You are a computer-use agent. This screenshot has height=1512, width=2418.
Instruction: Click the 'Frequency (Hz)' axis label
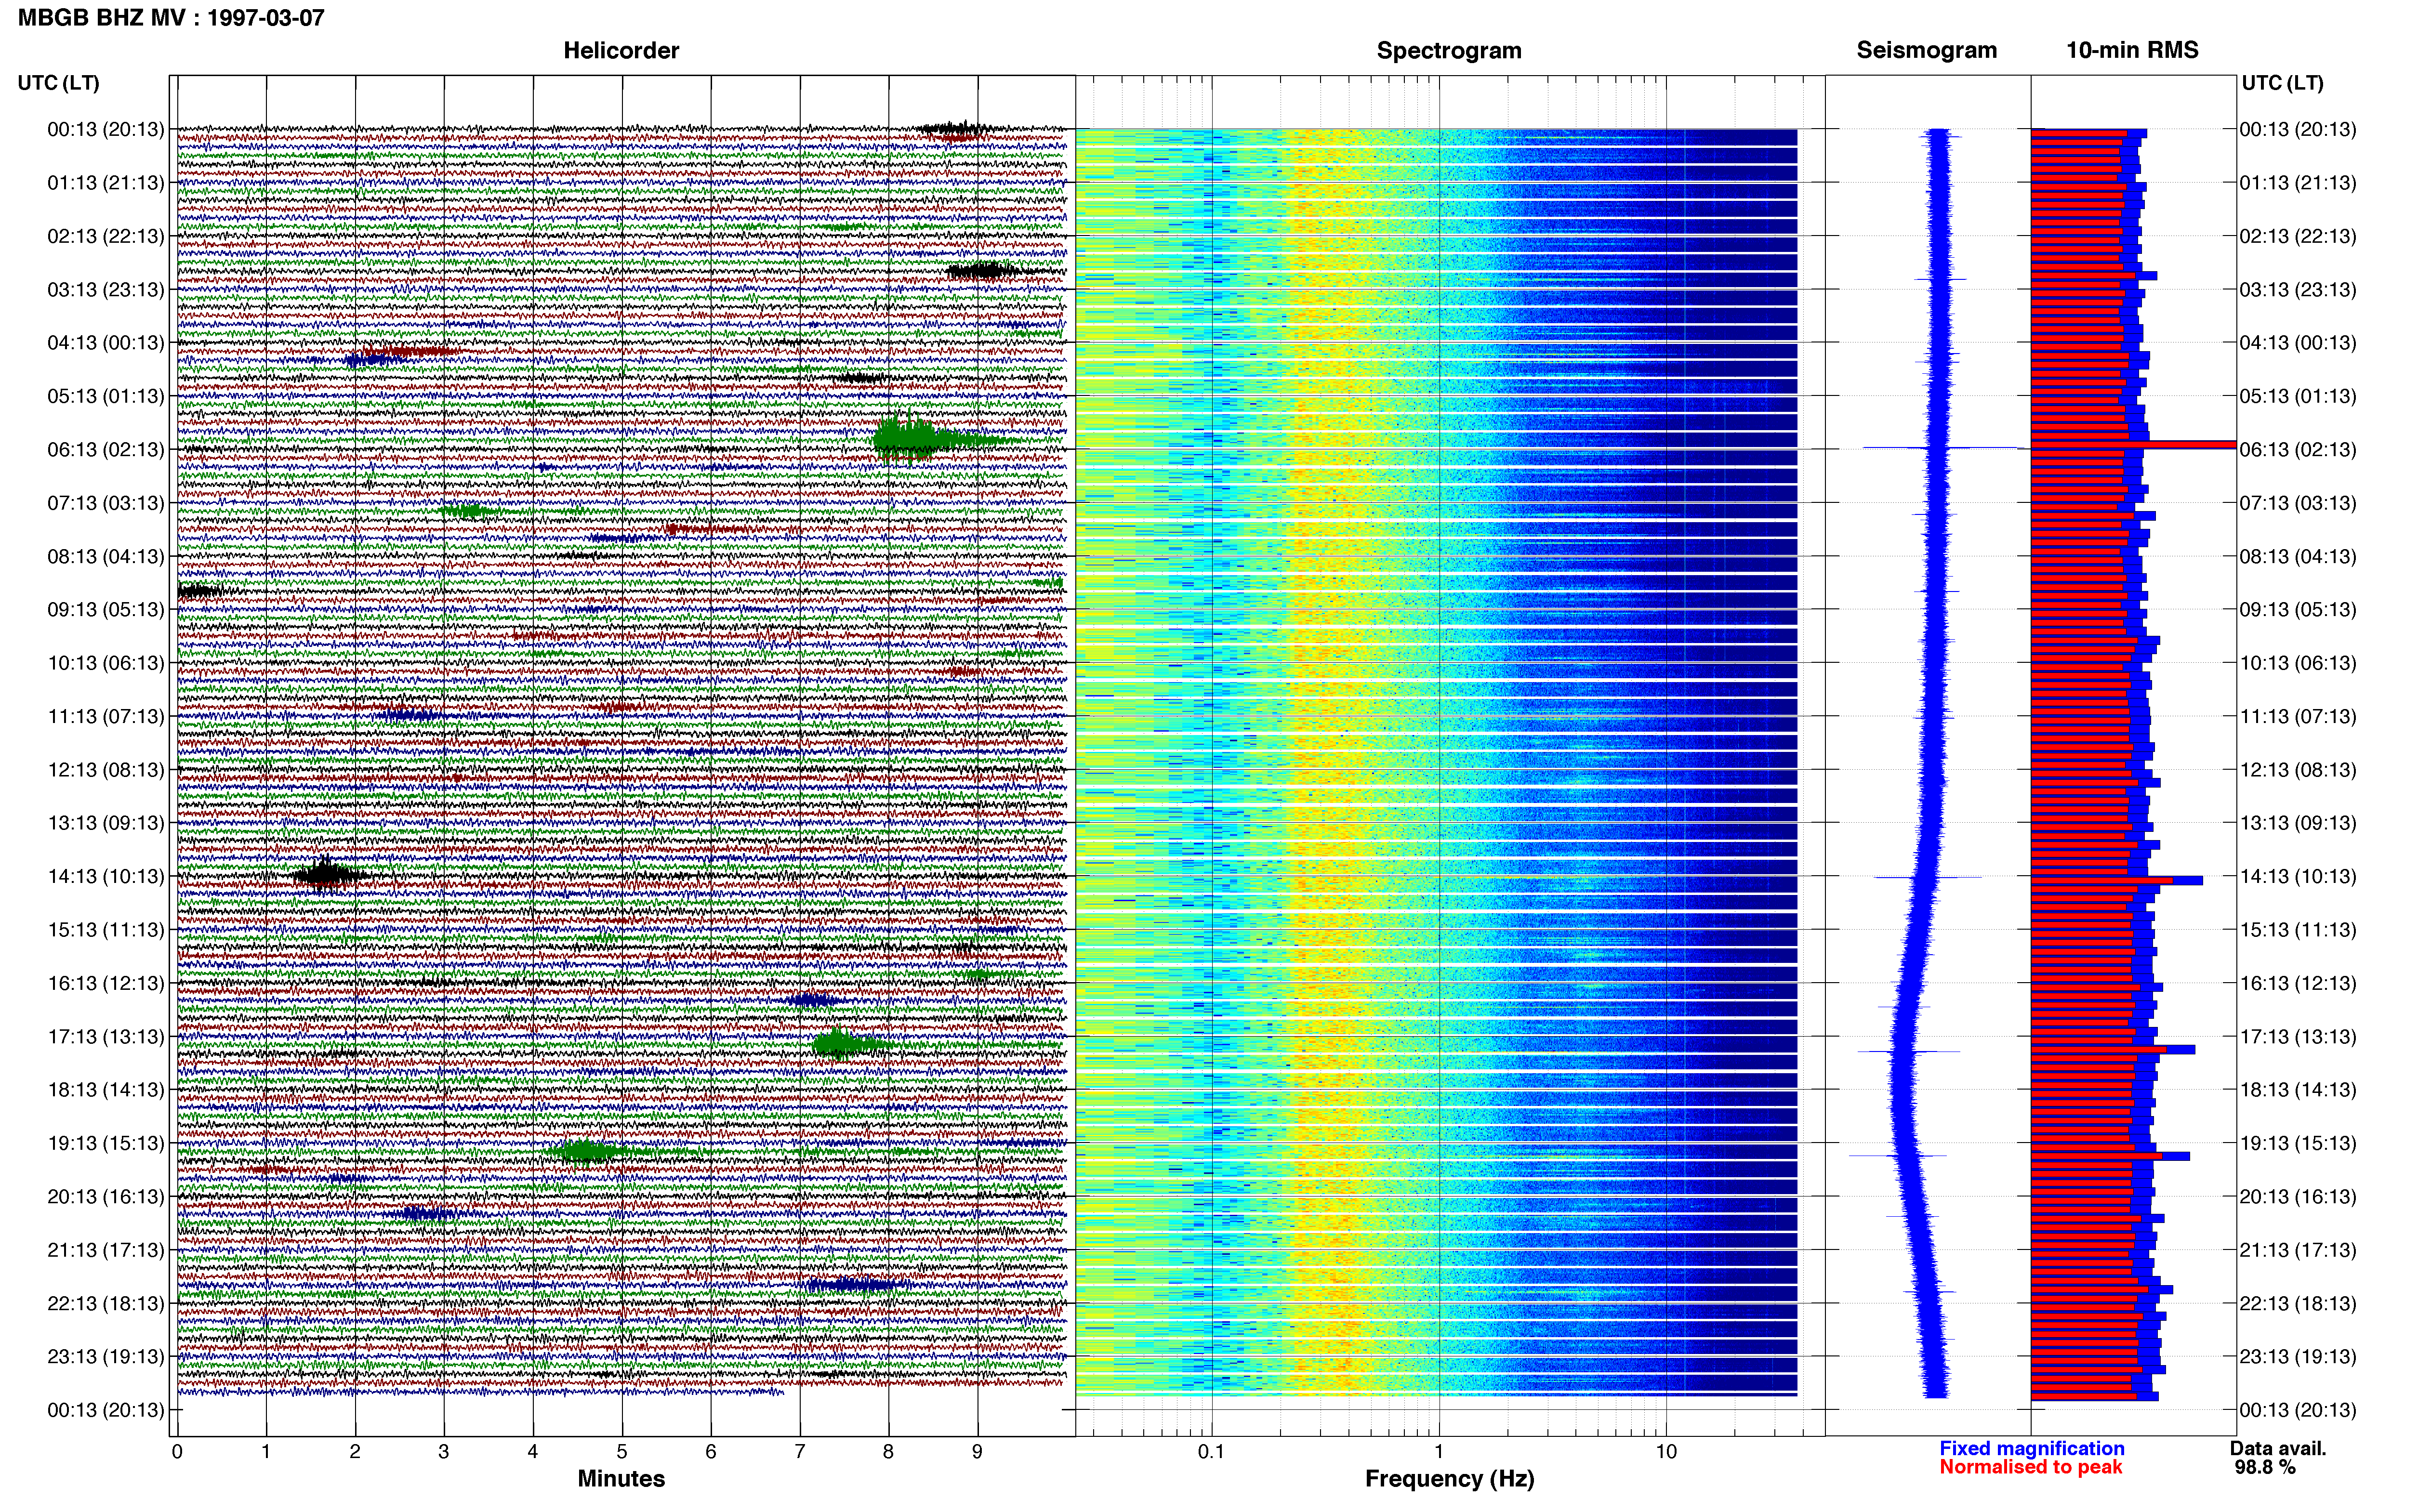(1449, 1478)
